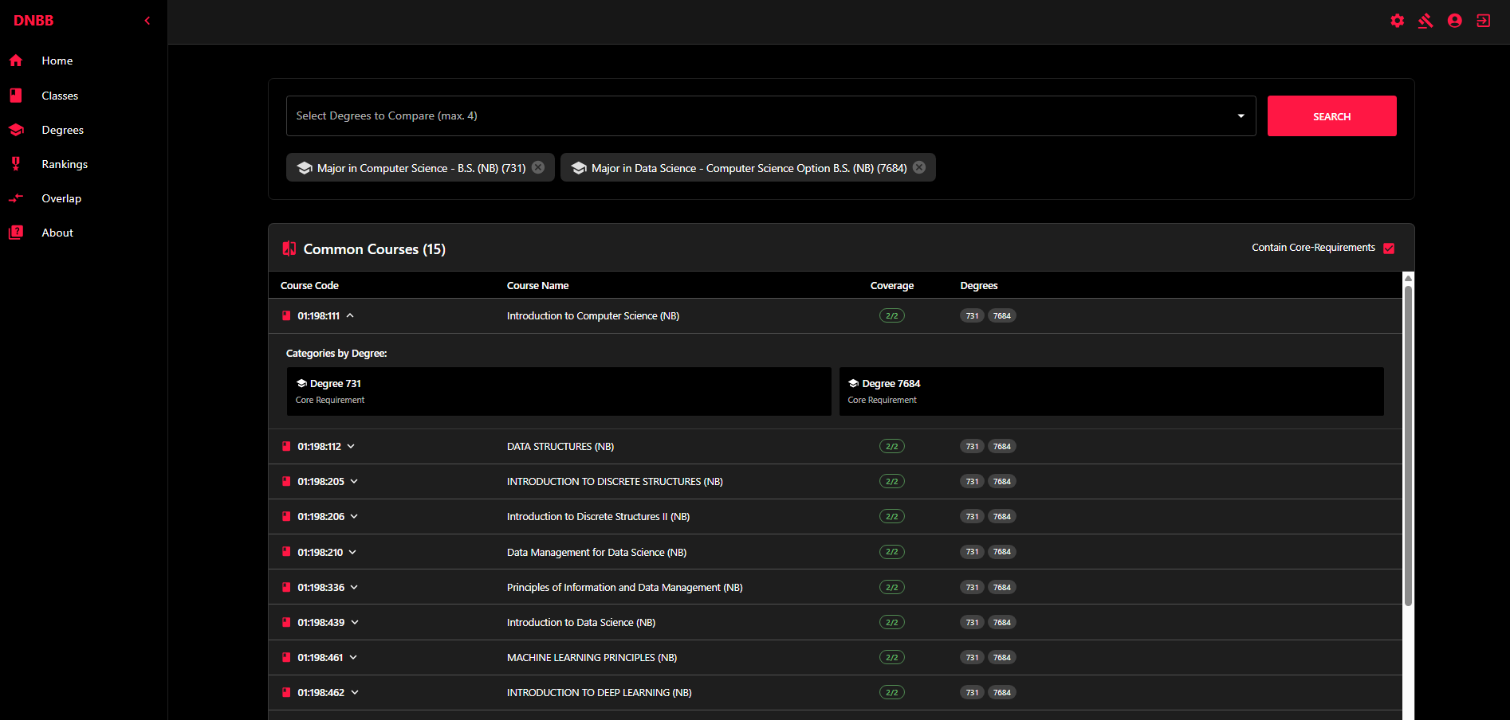Click the 2/2 coverage badge for 01:198:206
The image size is (1510, 720).
pyautogui.click(x=892, y=517)
